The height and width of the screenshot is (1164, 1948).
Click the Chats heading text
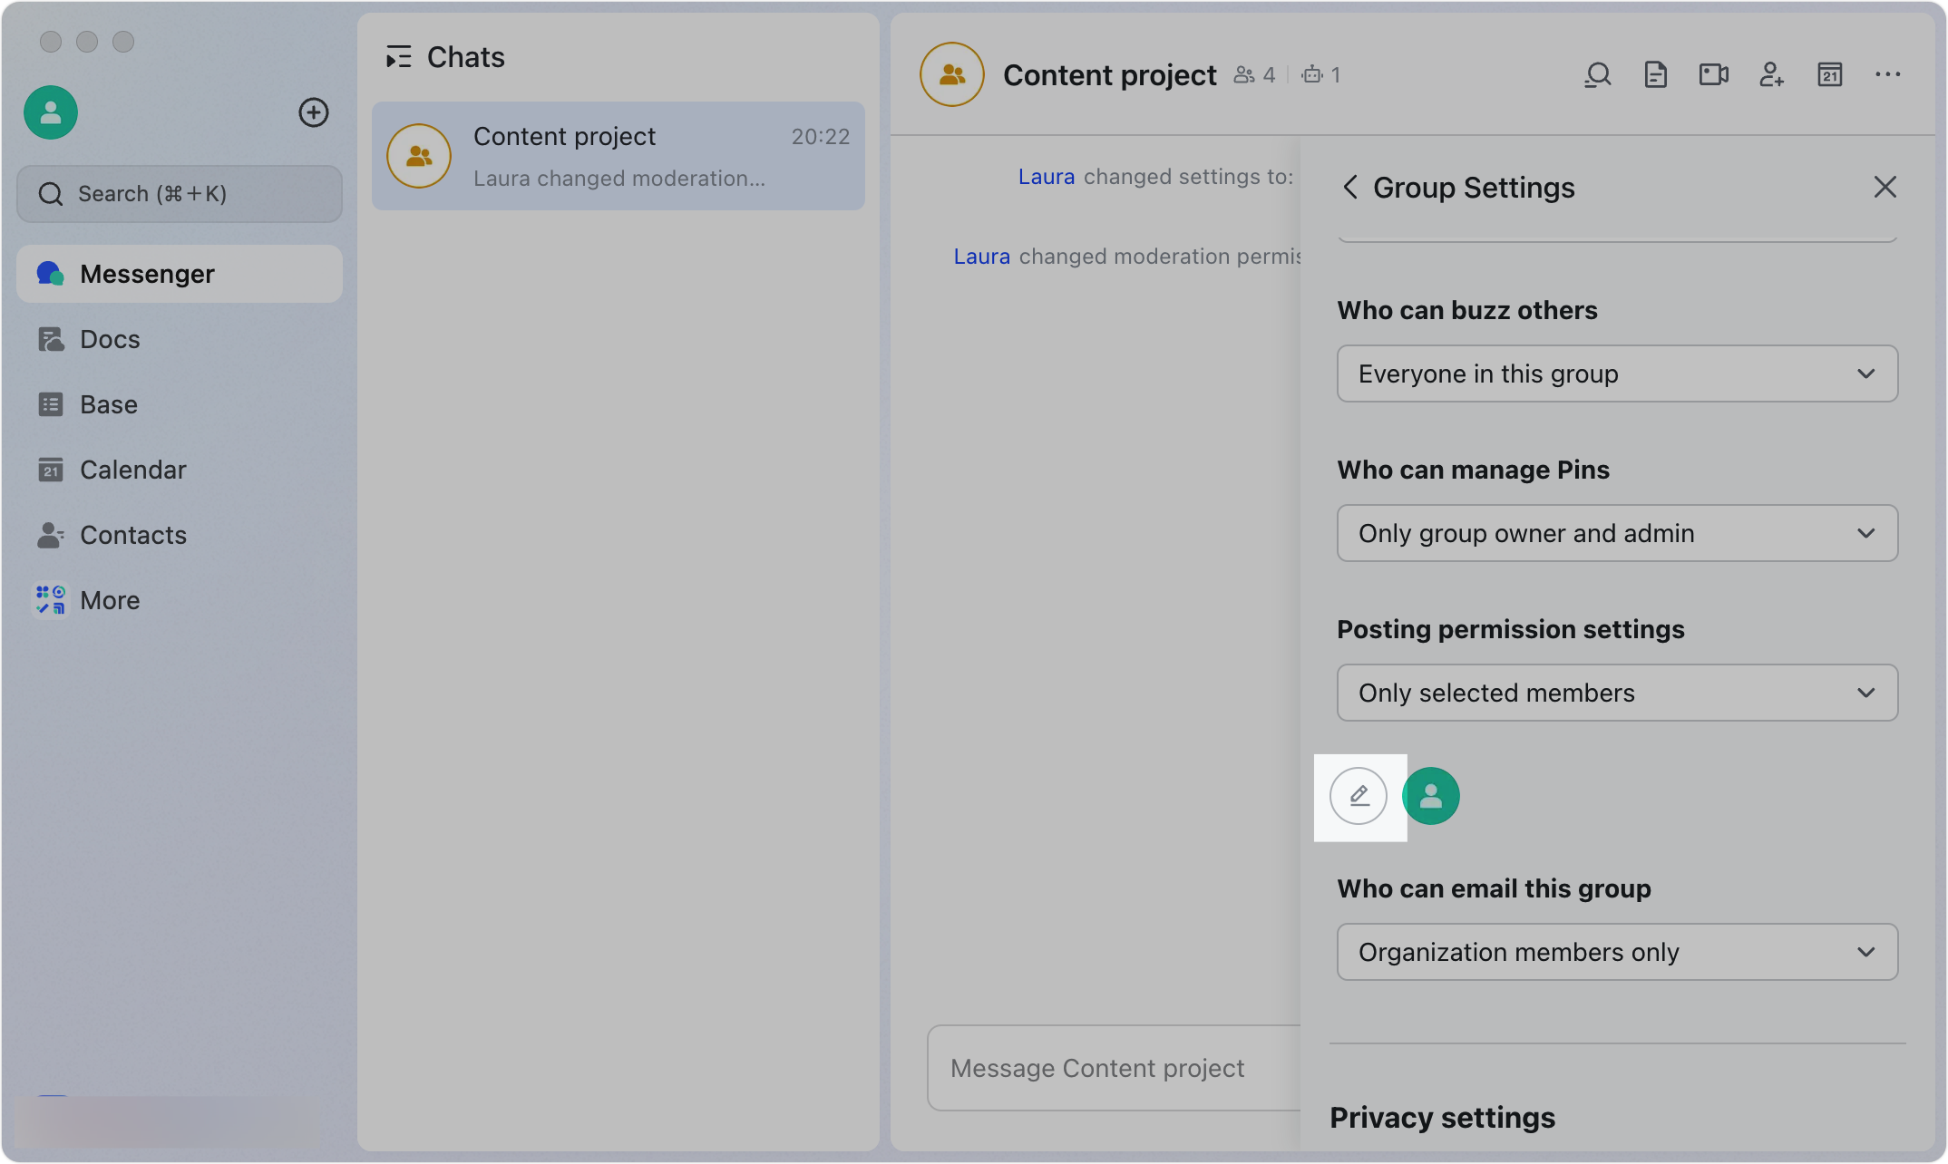tap(466, 57)
